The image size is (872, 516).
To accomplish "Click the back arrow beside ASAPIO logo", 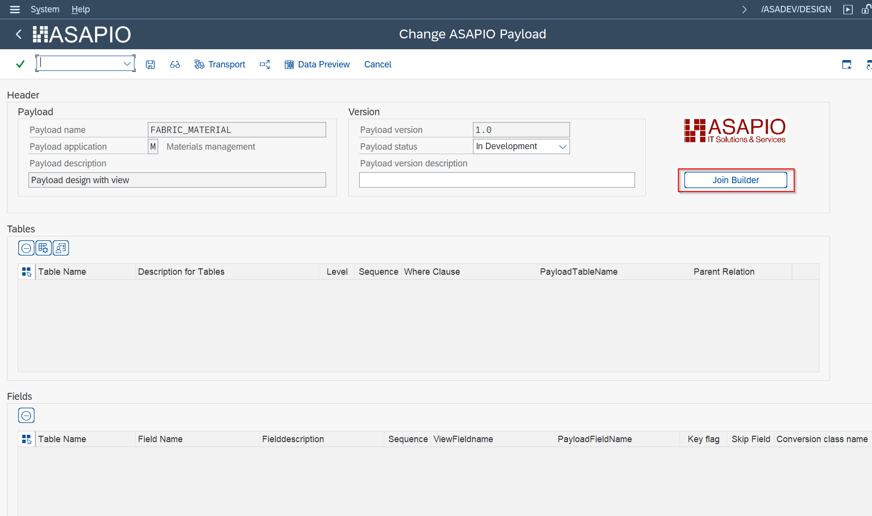I will pos(19,34).
